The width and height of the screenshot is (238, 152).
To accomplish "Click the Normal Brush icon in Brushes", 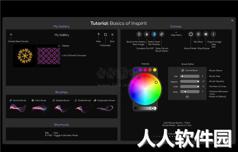I will (10, 100).
